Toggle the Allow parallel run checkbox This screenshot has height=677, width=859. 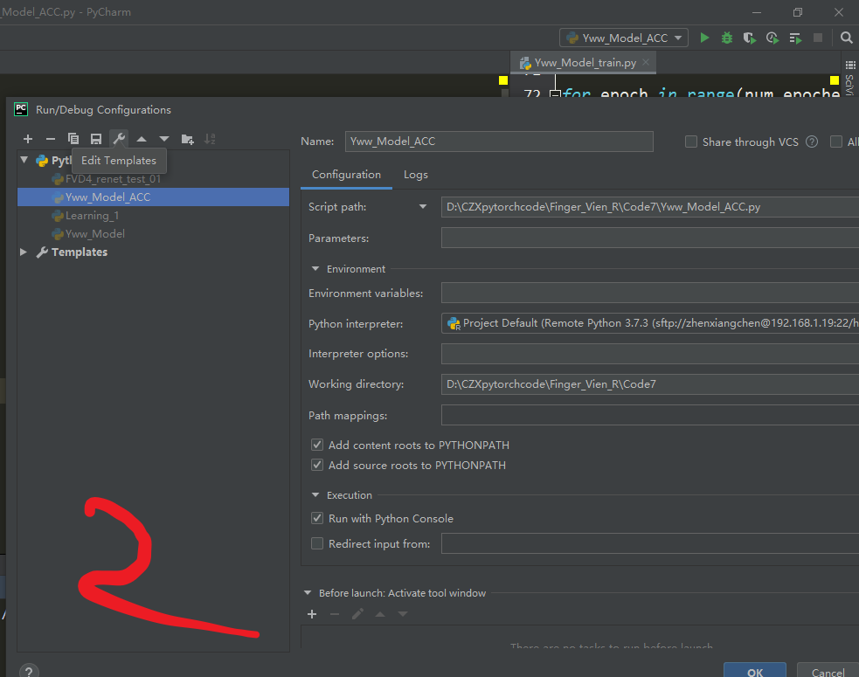836,142
